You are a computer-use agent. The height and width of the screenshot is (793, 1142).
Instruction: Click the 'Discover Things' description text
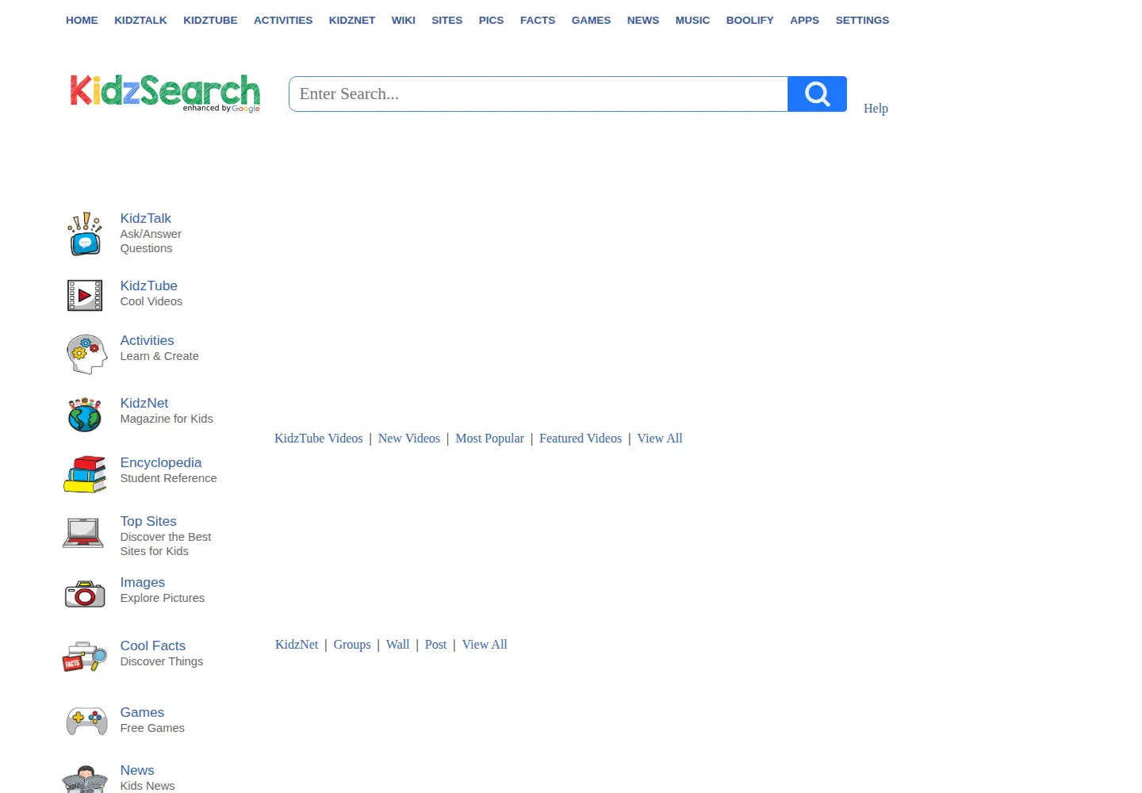(161, 661)
